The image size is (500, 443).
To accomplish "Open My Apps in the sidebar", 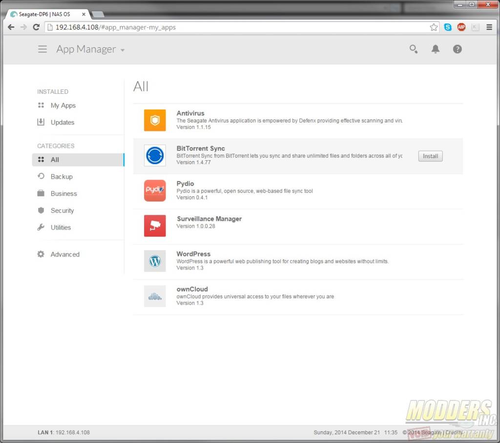I will click(x=63, y=105).
